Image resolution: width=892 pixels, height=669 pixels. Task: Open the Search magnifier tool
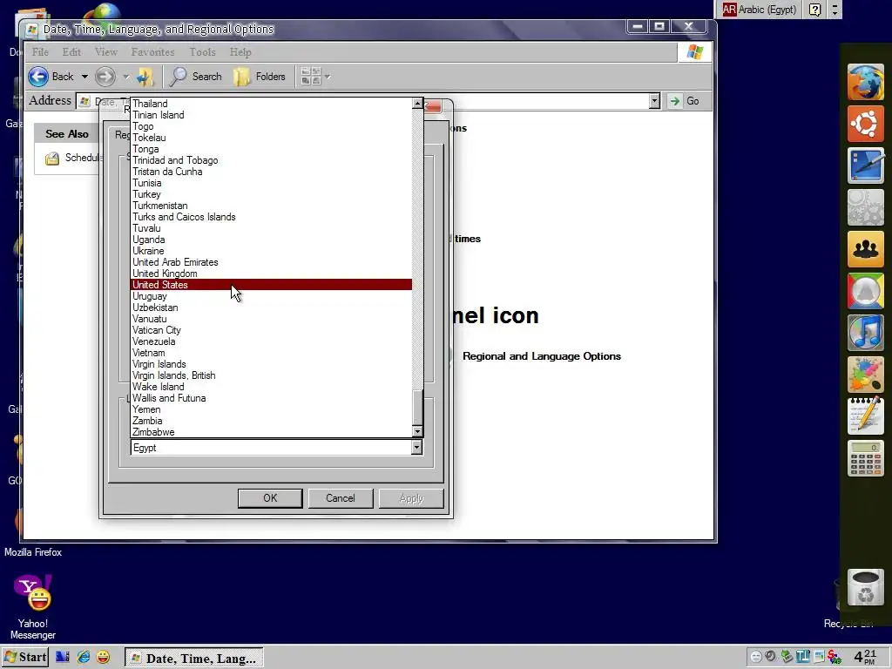(x=178, y=77)
